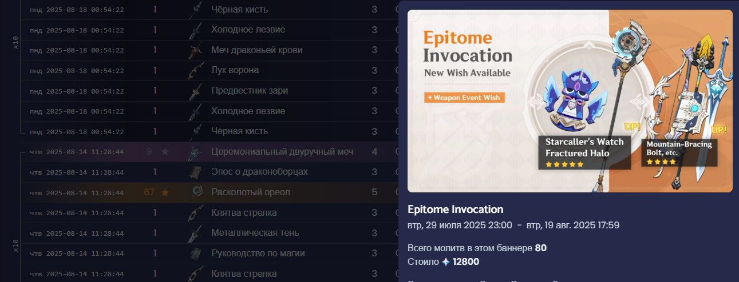Screen dimensions: 739x282
Task: Click the timestamp in the Металлическая тень row
Action: click(77, 233)
